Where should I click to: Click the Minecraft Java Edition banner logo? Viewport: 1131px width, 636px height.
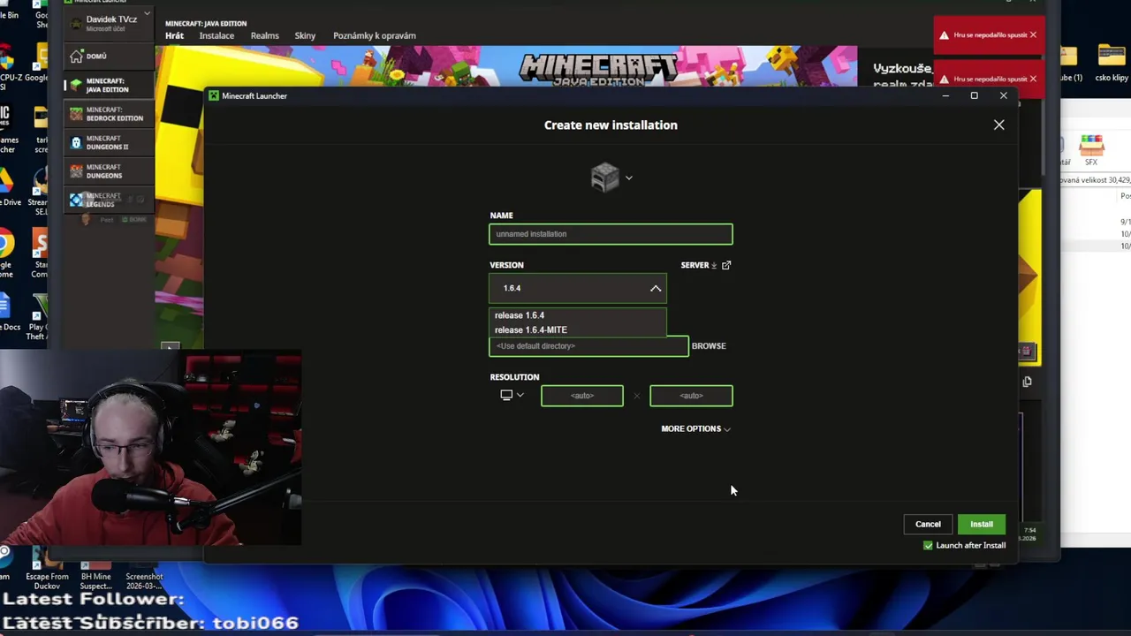599,69
